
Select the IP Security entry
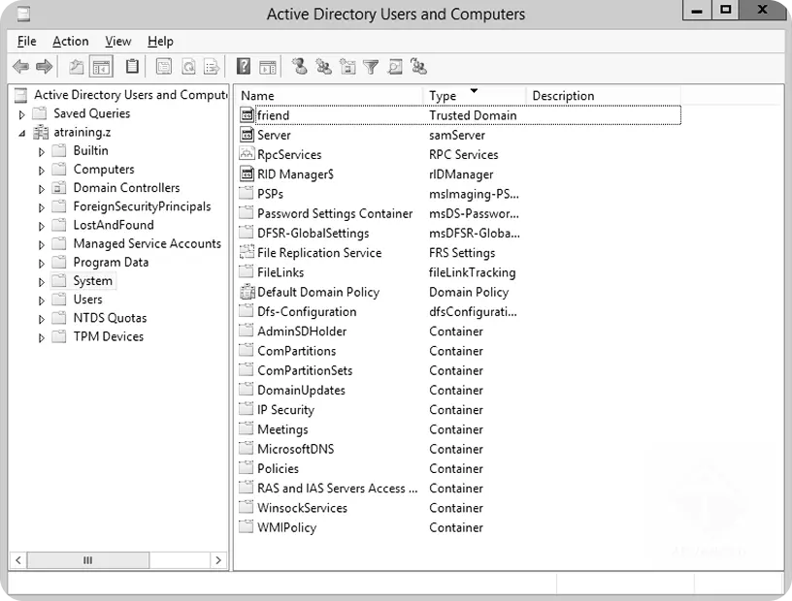click(x=286, y=410)
